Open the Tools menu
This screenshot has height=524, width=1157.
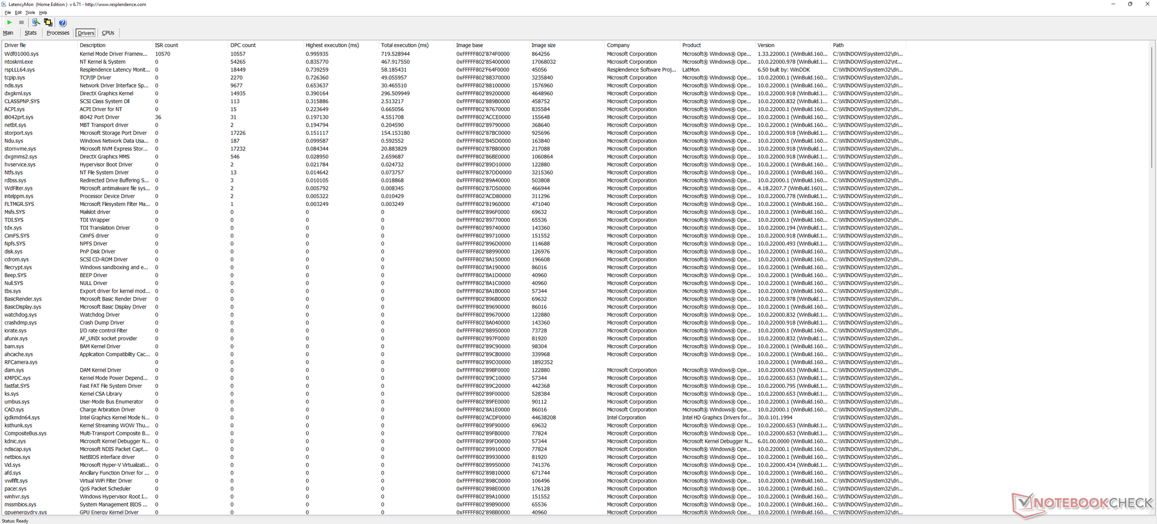click(x=30, y=12)
